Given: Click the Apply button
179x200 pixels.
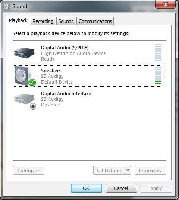Looking at the screenshot, I should [x=156, y=188].
